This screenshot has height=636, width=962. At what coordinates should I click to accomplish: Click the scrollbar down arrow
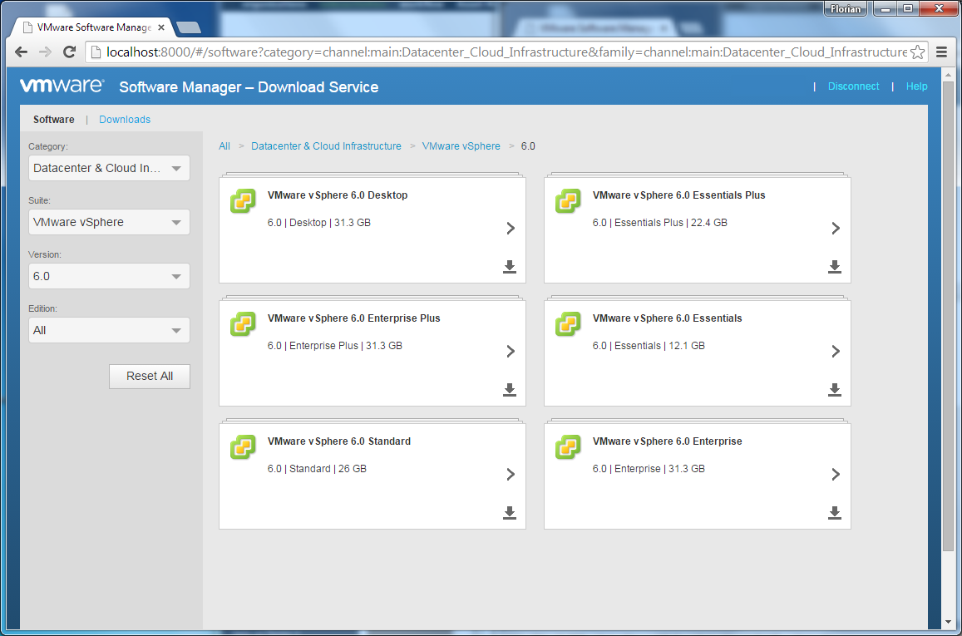point(949,622)
